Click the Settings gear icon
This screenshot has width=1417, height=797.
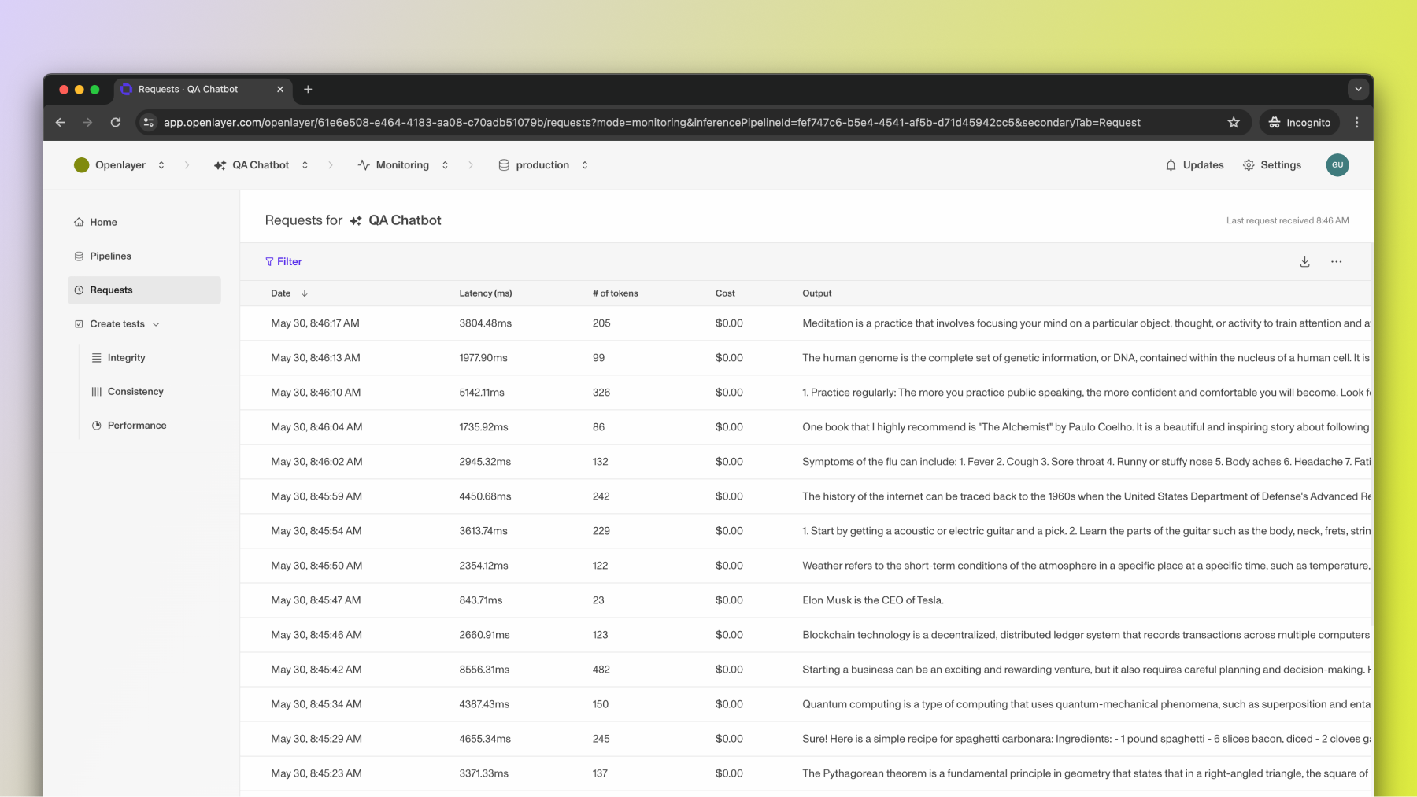point(1249,165)
